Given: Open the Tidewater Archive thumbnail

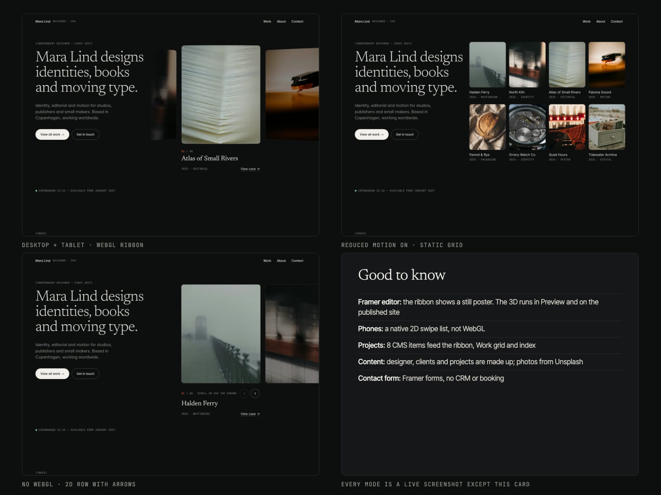Looking at the screenshot, I should tap(607, 127).
